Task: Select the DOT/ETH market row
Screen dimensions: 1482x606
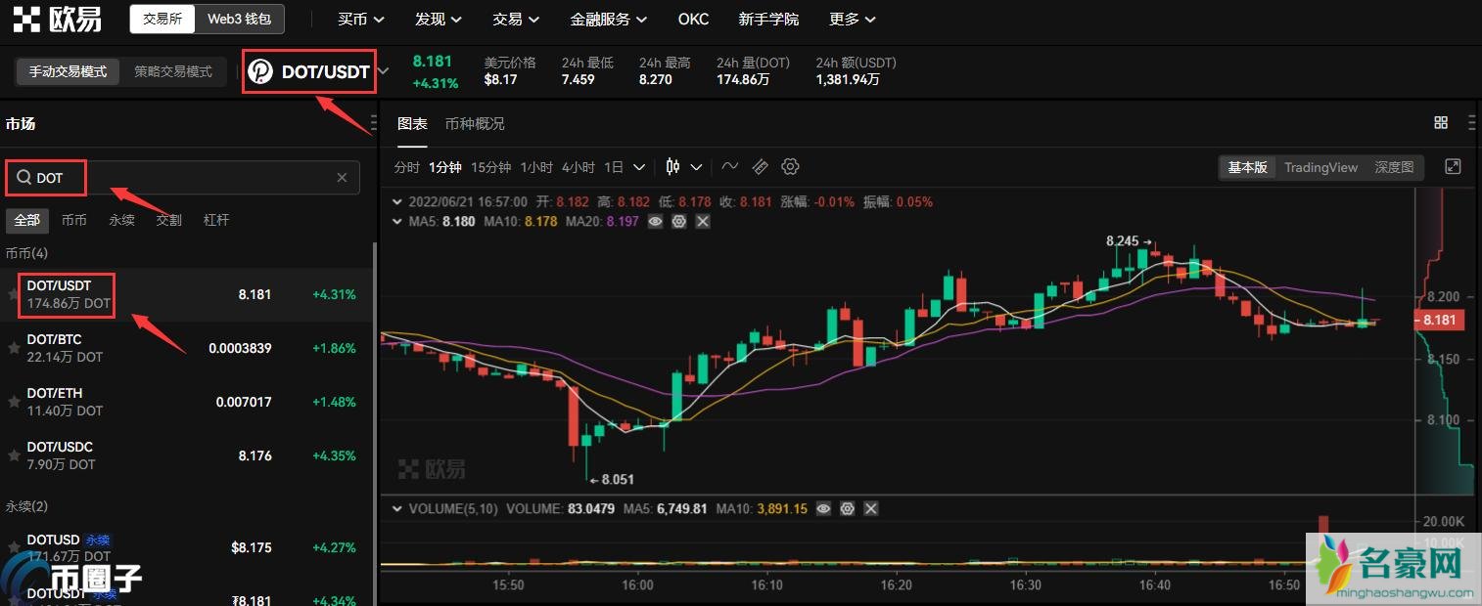Action: pos(186,402)
